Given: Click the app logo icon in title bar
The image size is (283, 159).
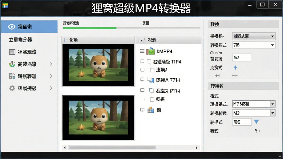Looking at the screenshot, I should click(x=5, y=6).
